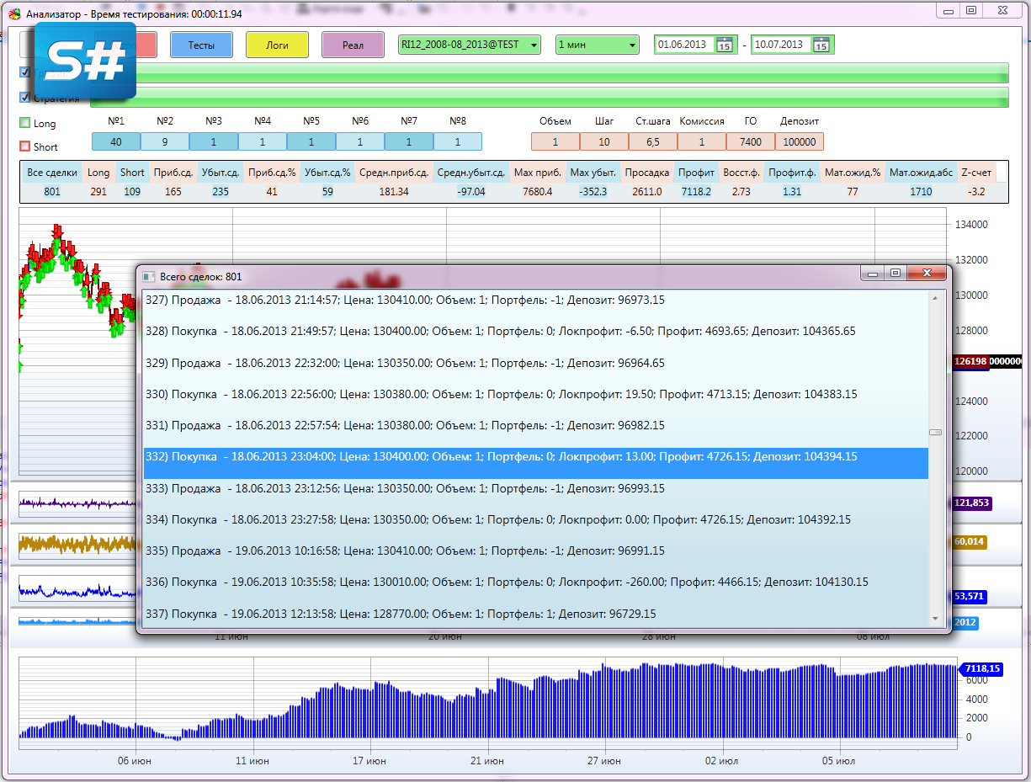Image resolution: width=1031 pixels, height=782 pixels.
Task: Expand the RI12_2008-08_2013@TEST instrument dropdown
Action: (534, 45)
